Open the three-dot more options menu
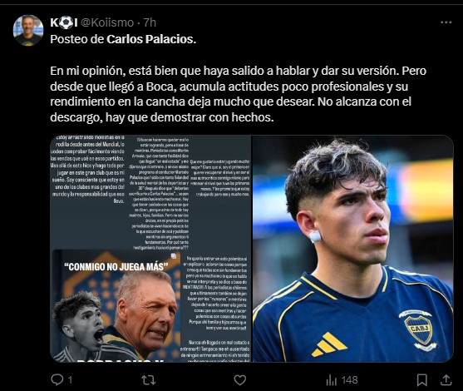The height and width of the screenshot is (391, 463). [x=446, y=22]
